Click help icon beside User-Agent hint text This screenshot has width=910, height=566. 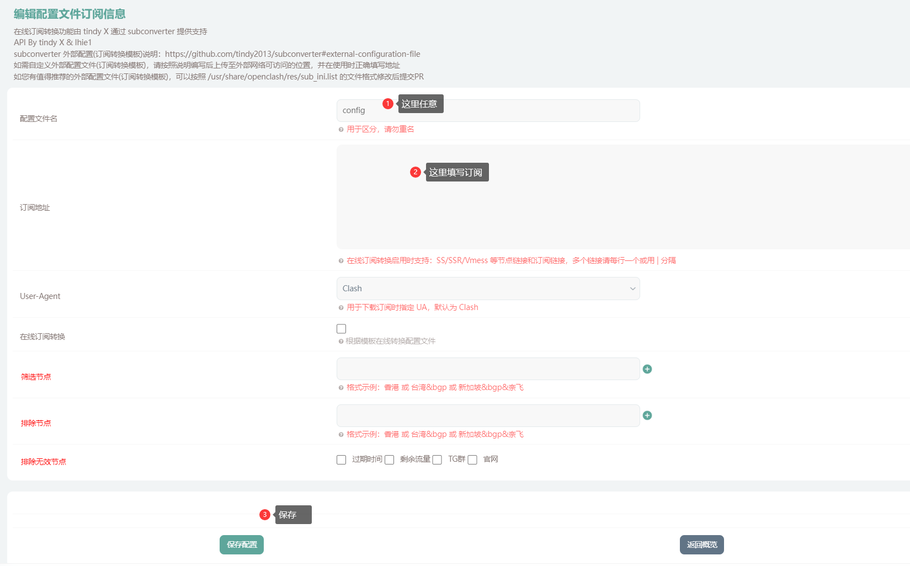pyautogui.click(x=341, y=308)
